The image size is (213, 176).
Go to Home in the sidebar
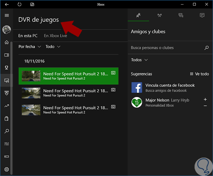point(7,42)
